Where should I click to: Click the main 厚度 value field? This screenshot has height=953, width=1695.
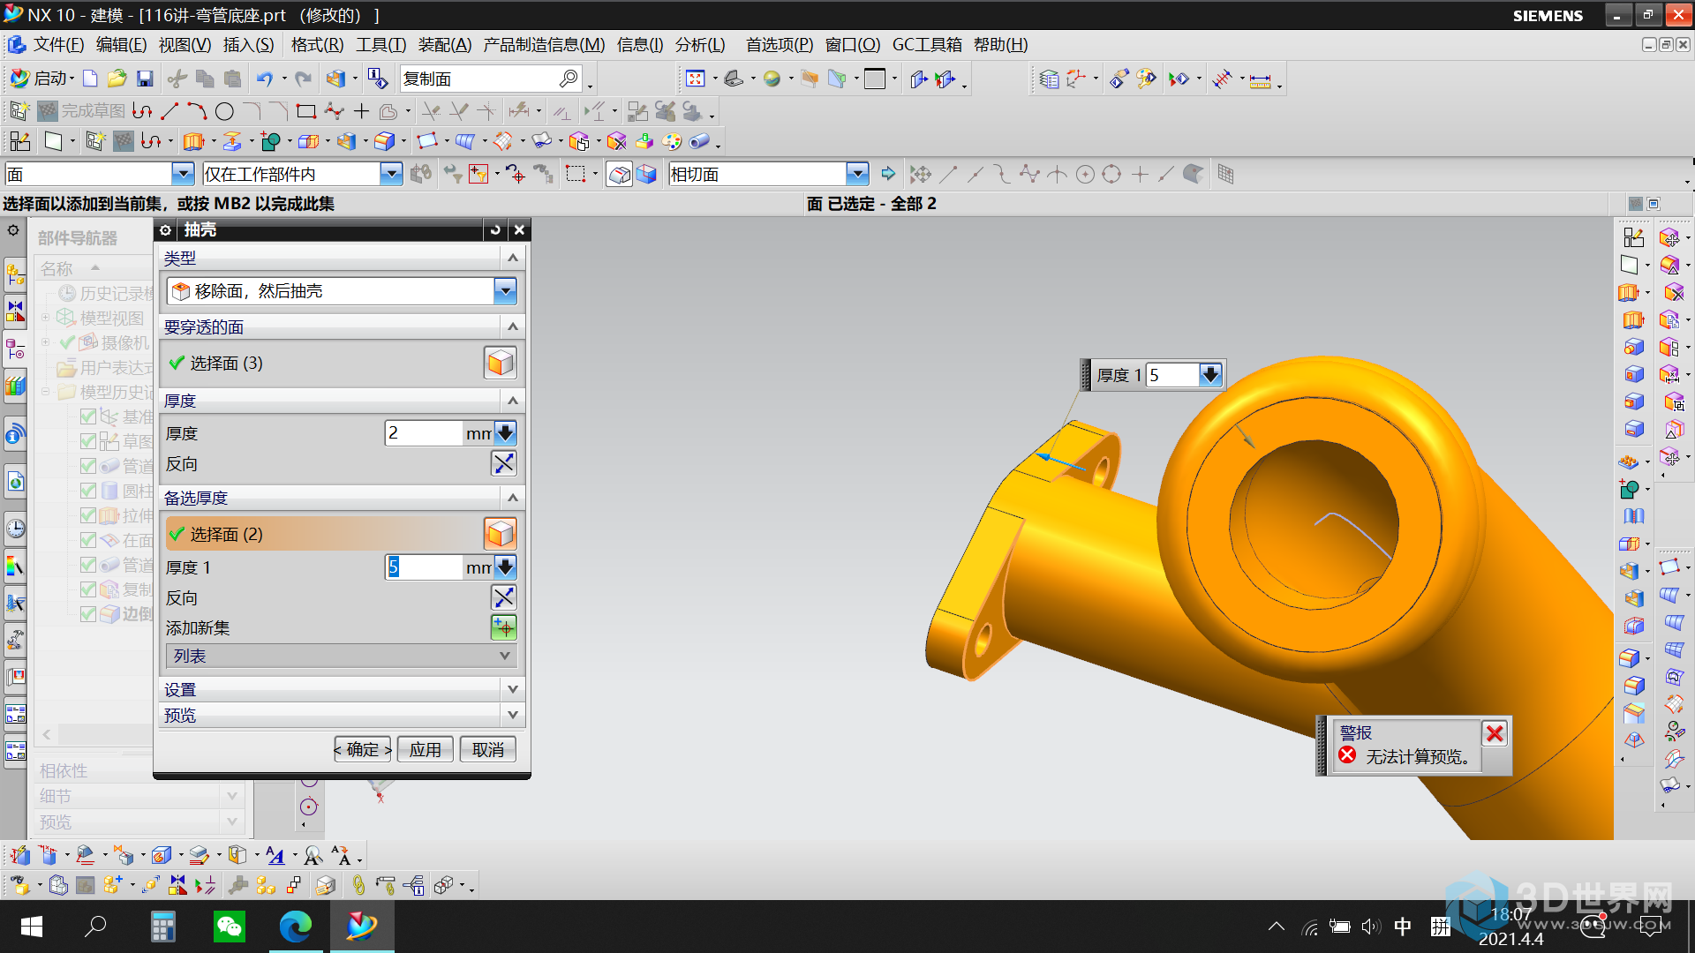pos(424,433)
